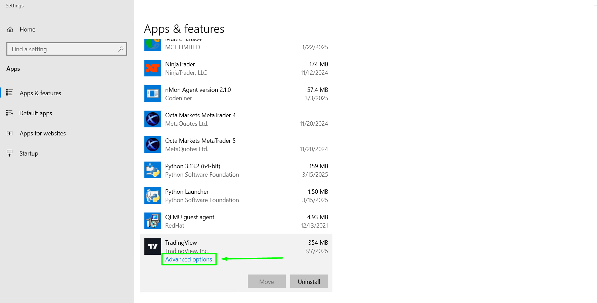
Task: Click the 1/22/2025 install date
Action: pyautogui.click(x=315, y=47)
